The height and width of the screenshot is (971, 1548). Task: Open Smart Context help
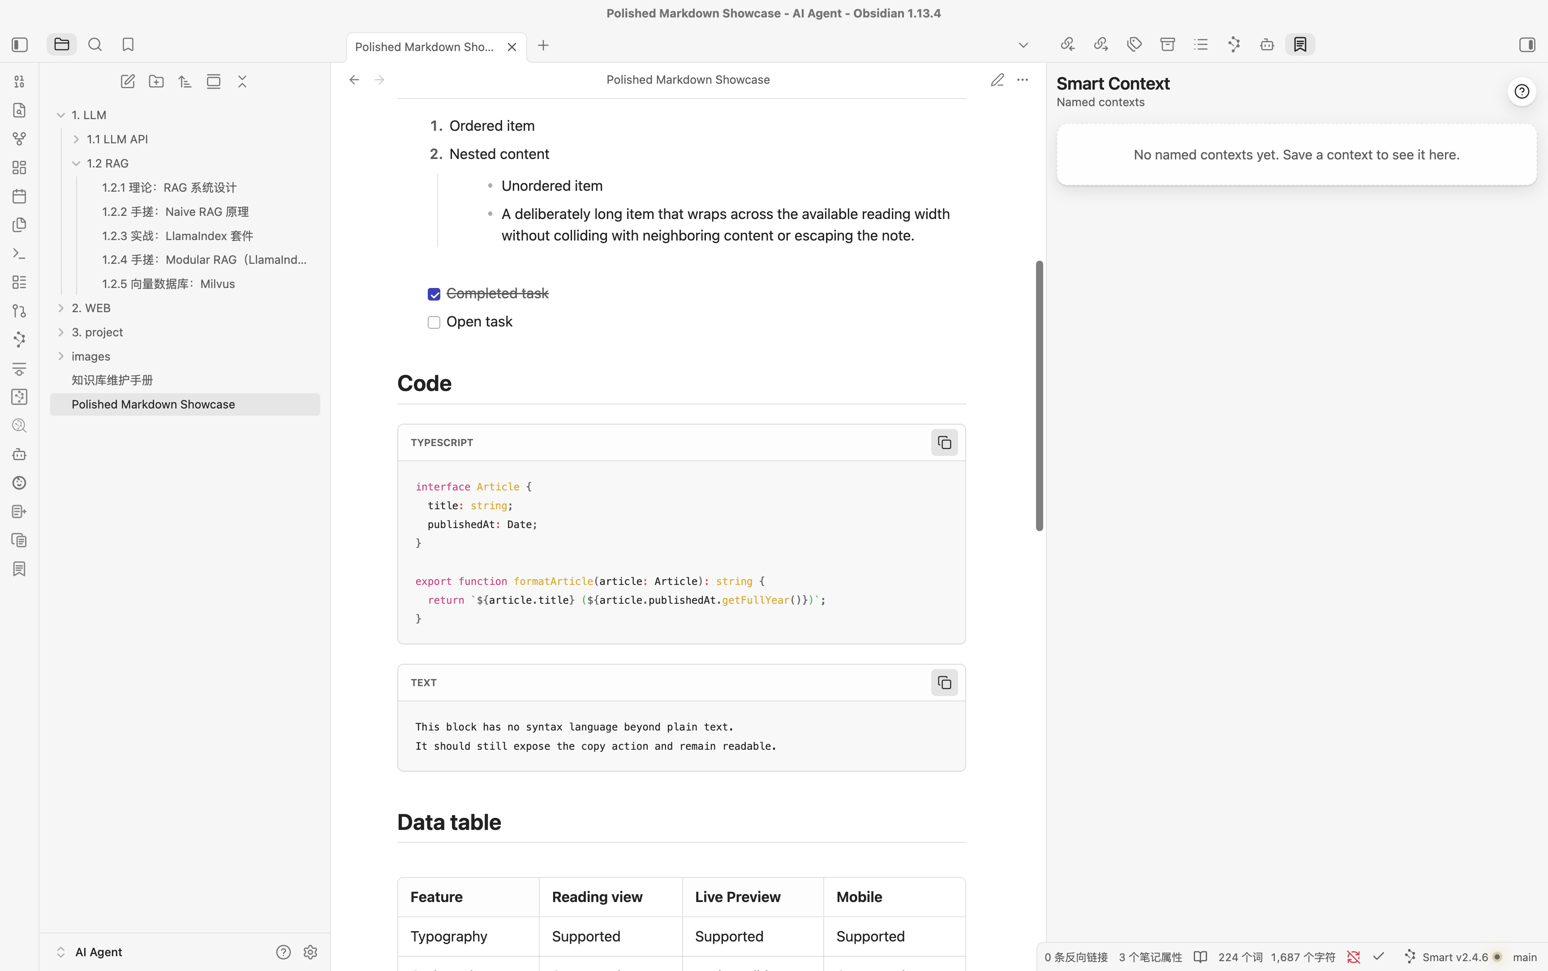point(1522,91)
